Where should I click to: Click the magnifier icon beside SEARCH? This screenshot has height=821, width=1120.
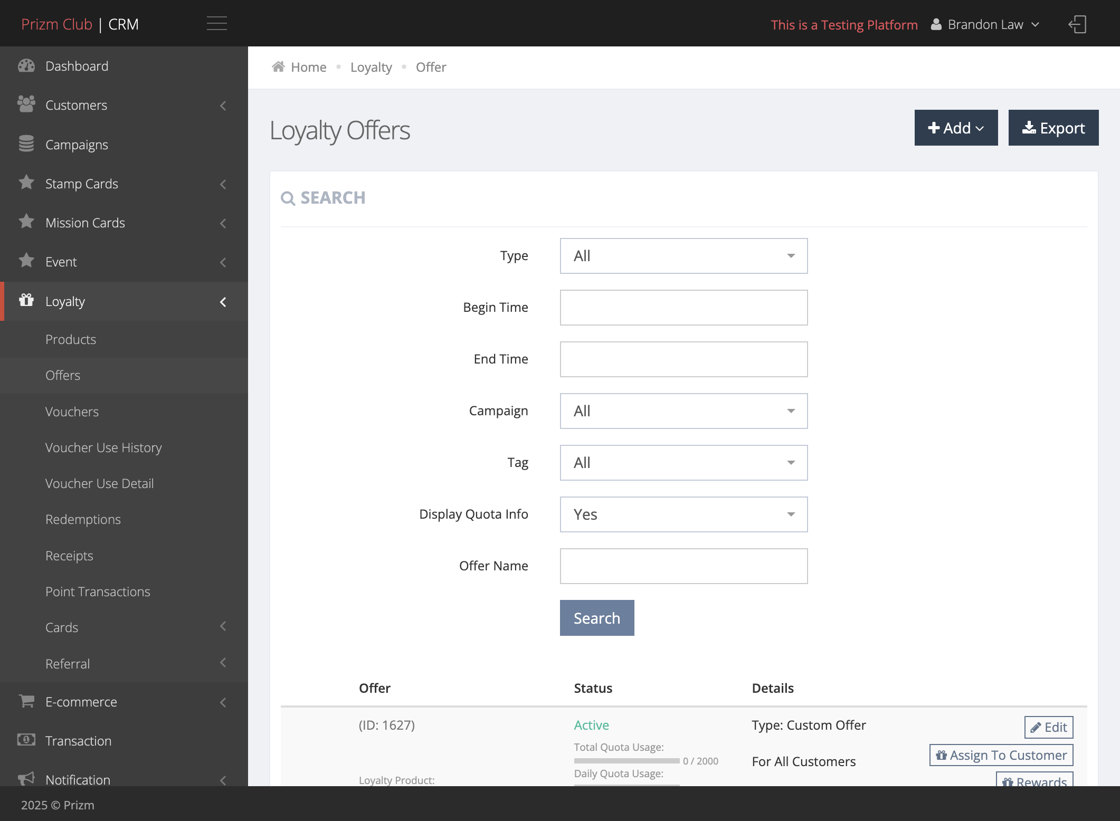(288, 198)
